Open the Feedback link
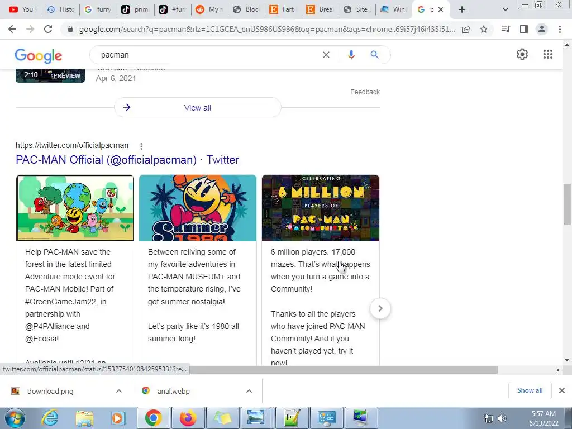 365,92
